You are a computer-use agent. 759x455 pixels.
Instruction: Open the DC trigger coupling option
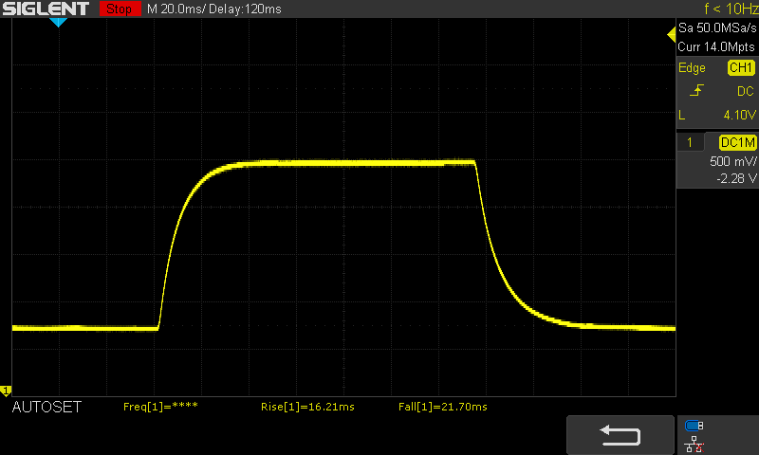tap(745, 91)
